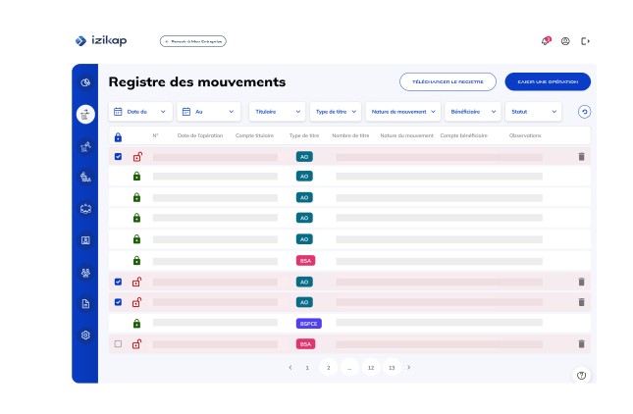
Task: Click the BSPCE title type badge
Action: tap(309, 324)
